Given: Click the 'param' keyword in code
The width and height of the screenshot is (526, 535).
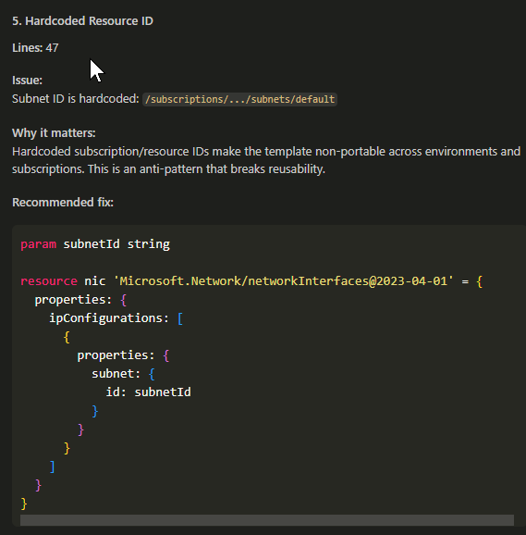Looking at the screenshot, I should 39,244.
